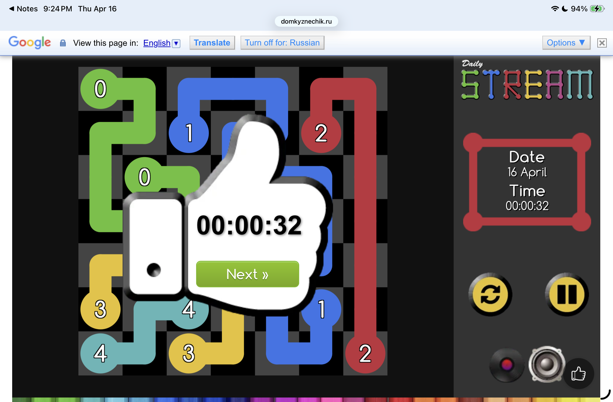The width and height of the screenshot is (613, 402).
Task: Tap the teal 4 node in bottom-left corner
Action: (x=100, y=353)
